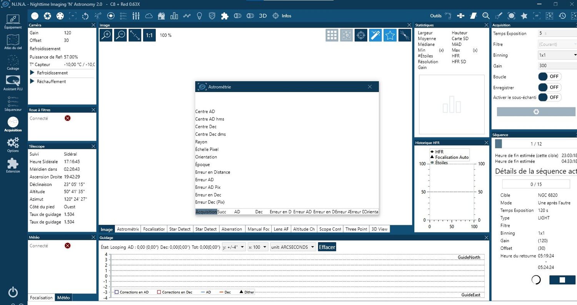Toggle the Activer le sous-échantillonnage switch
577x305 pixels.
(x=549, y=97)
